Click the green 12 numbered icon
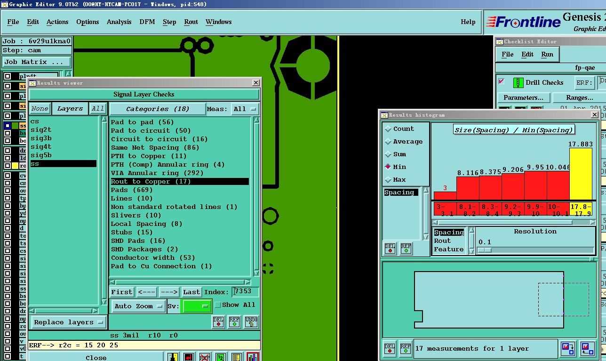 coord(220,357)
